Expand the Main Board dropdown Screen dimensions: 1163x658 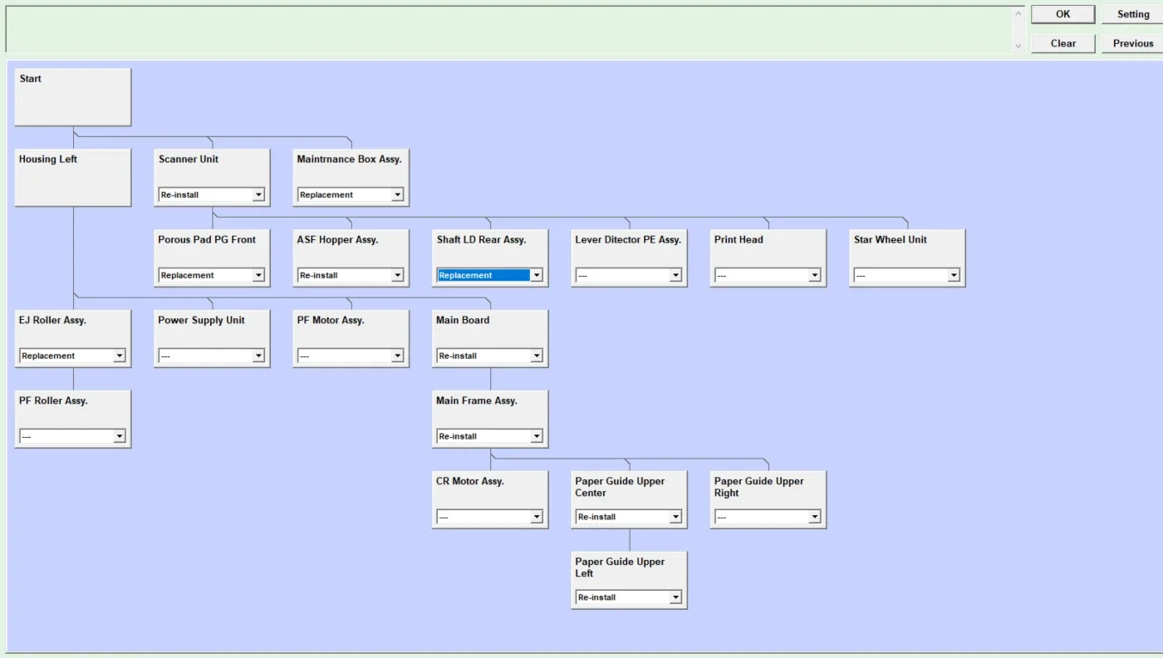click(489, 356)
